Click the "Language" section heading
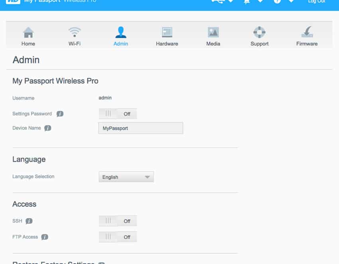The width and height of the screenshot is (339, 264). pos(29,159)
